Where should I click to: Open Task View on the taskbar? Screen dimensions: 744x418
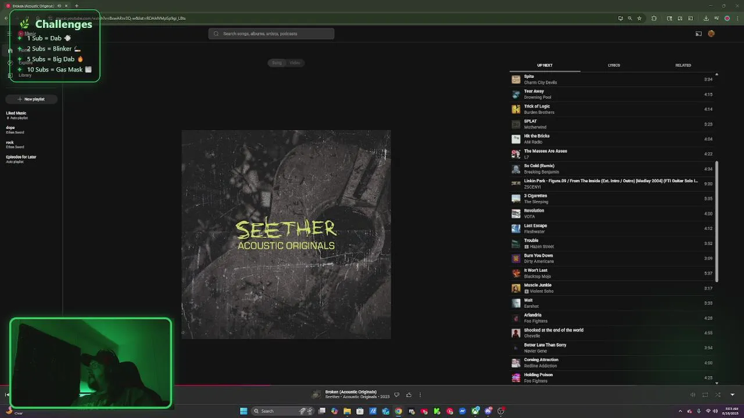pos(321,411)
